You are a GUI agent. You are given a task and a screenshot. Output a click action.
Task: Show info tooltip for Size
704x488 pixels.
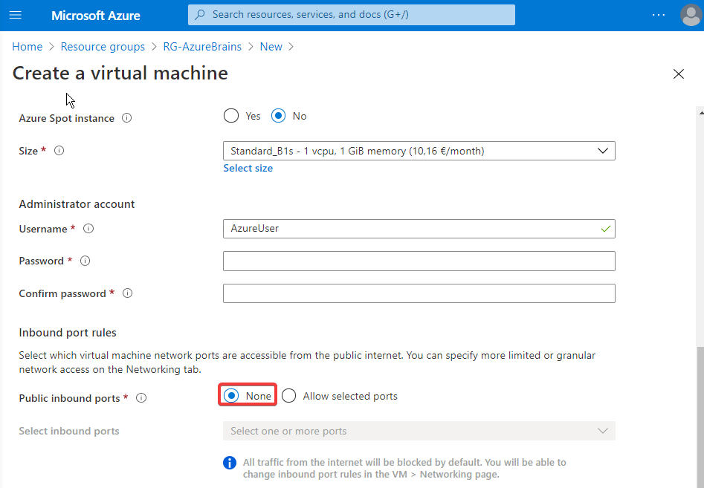(59, 151)
